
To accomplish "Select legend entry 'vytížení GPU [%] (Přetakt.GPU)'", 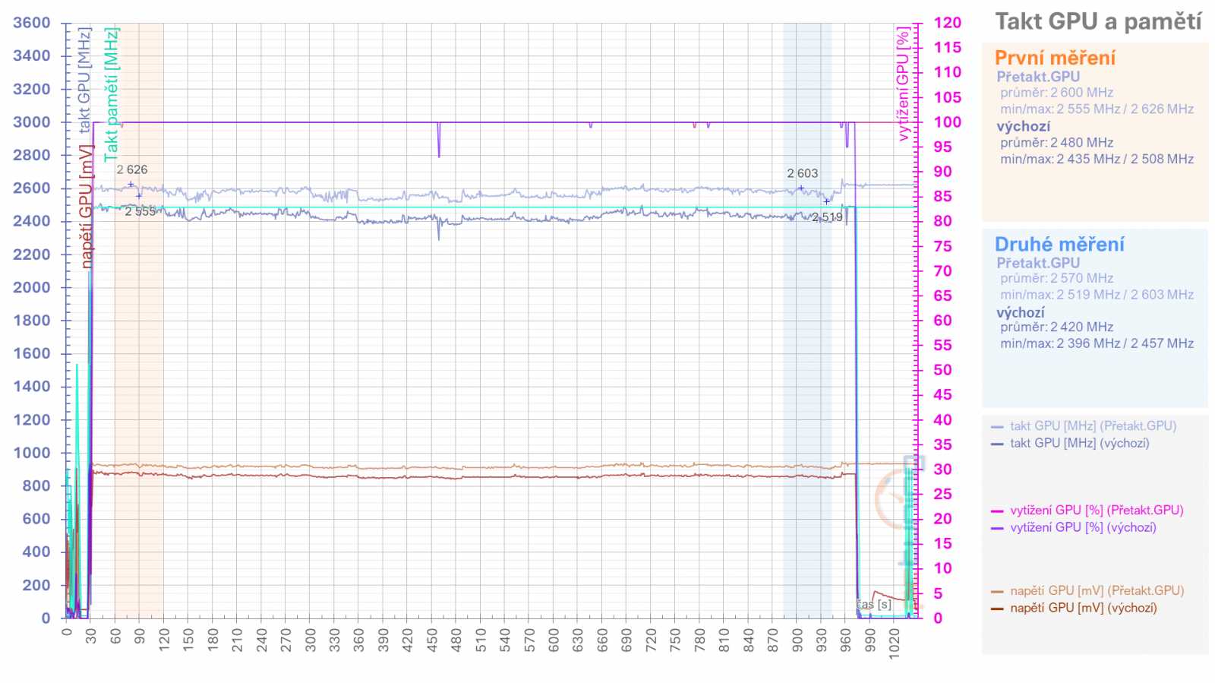I will pos(1097,511).
